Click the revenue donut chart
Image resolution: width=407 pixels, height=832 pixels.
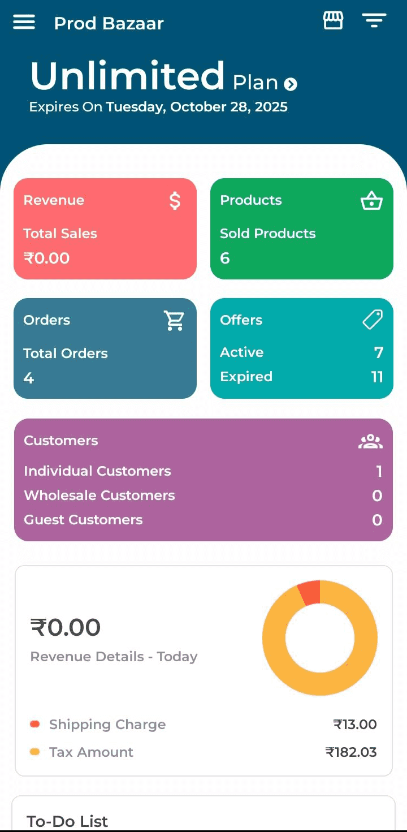coord(320,637)
